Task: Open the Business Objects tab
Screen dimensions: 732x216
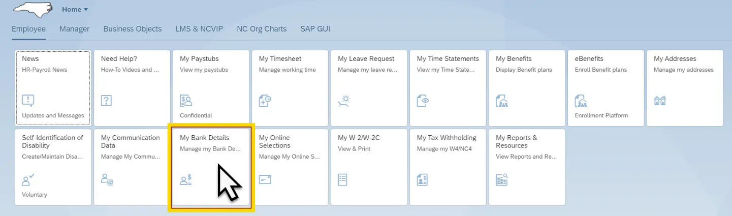Action: point(132,29)
